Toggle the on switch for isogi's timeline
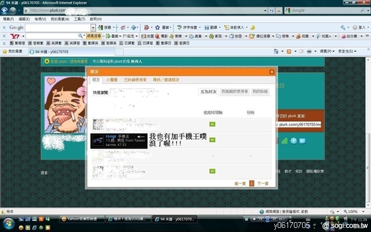The width and height of the screenshot is (371, 232). pos(212,140)
